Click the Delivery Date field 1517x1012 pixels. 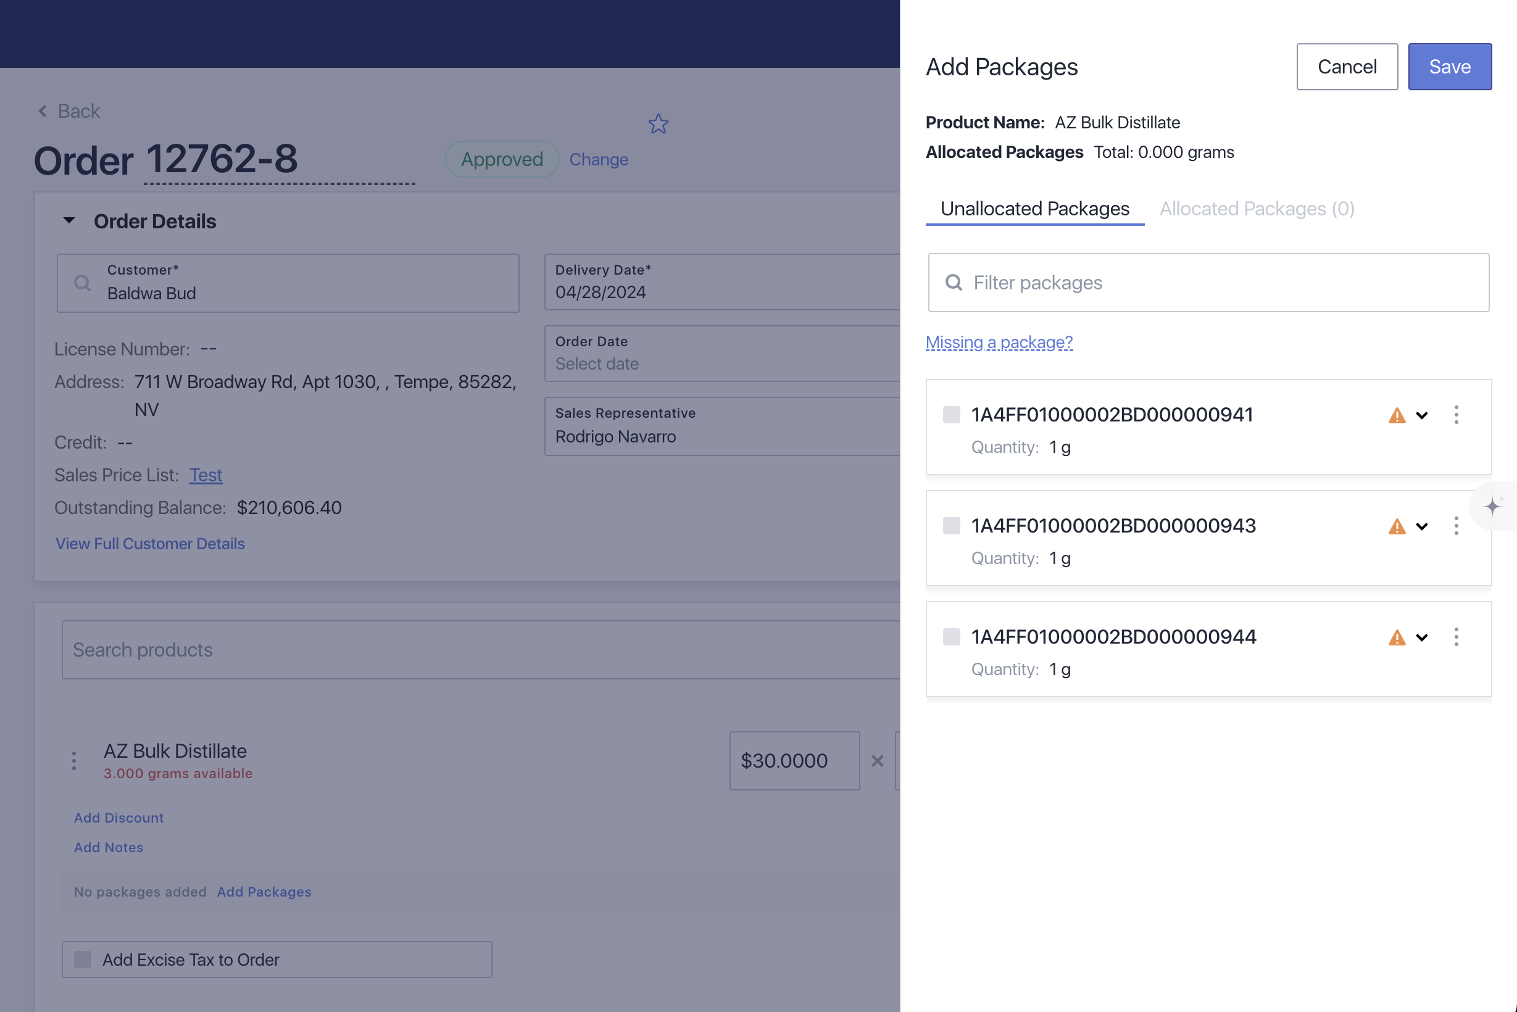(x=721, y=282)
